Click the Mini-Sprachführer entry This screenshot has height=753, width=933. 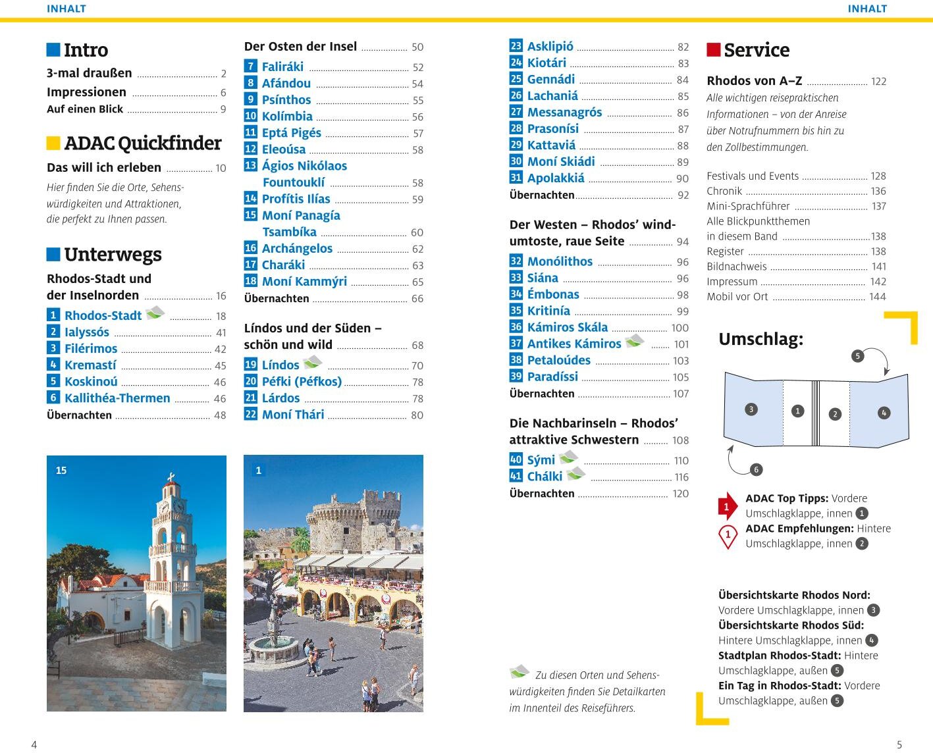click(797, 207)
